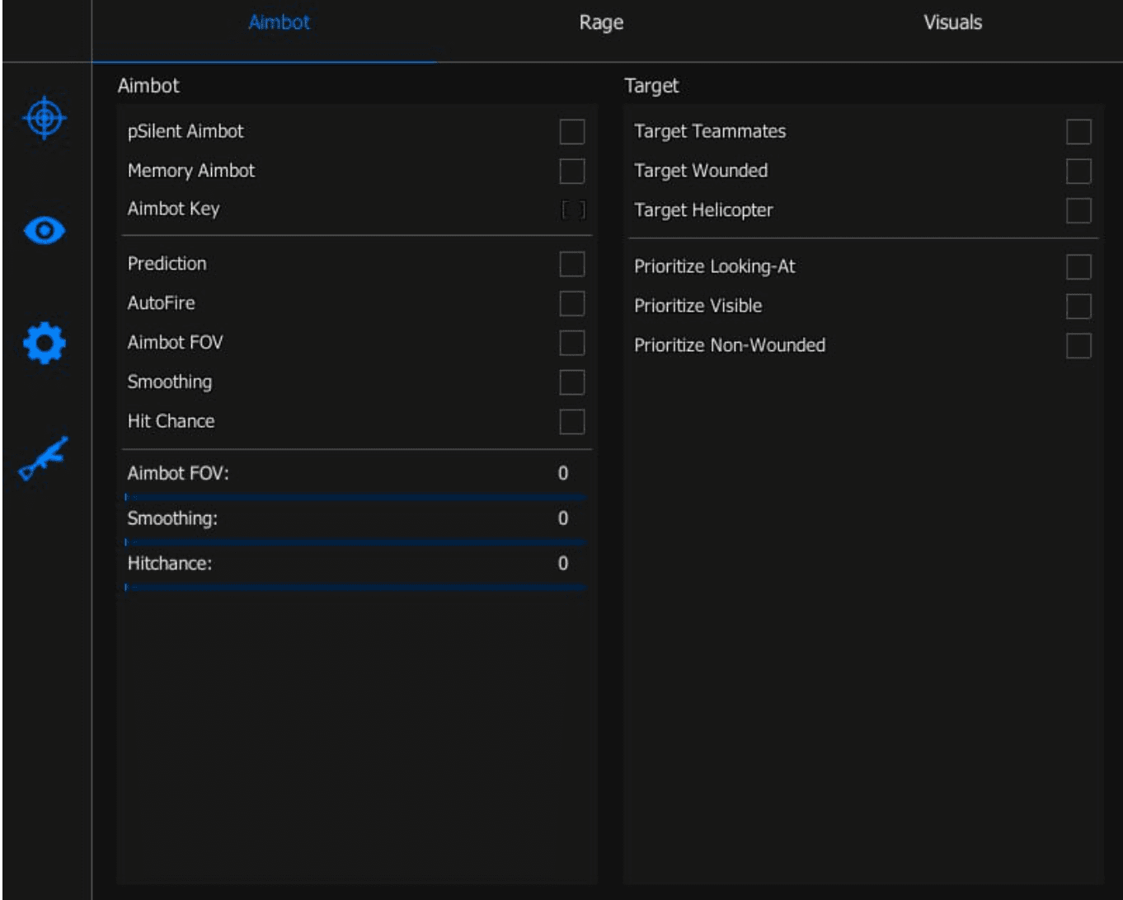The width and height of the screenshot is (1123, 900).
Task: Open the eye visuals sidebar icon
Action: pos(45,230)
